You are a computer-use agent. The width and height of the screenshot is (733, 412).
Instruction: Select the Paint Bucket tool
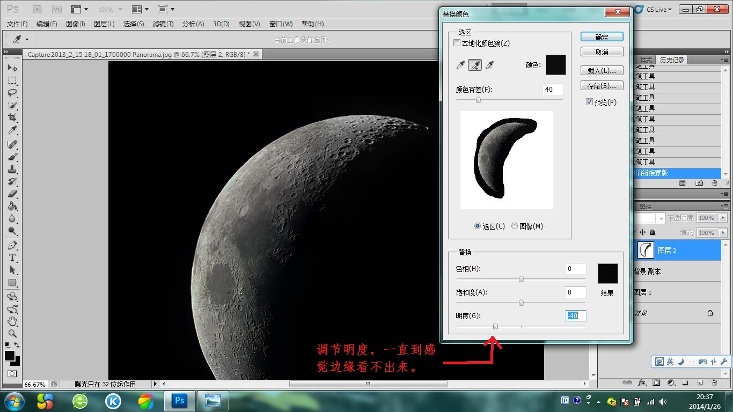click(x=12, y=206)
